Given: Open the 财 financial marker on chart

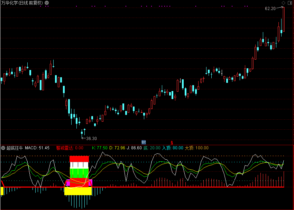Looking at the screenshot, I should pyautogui.click(x=144, y=142).
